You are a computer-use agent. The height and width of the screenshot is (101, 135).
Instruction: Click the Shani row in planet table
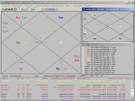tap(66, 94)
